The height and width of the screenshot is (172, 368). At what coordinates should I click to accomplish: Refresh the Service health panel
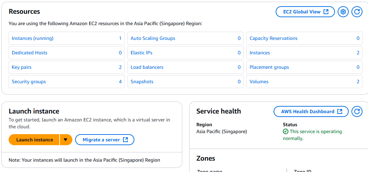point(357,111)
